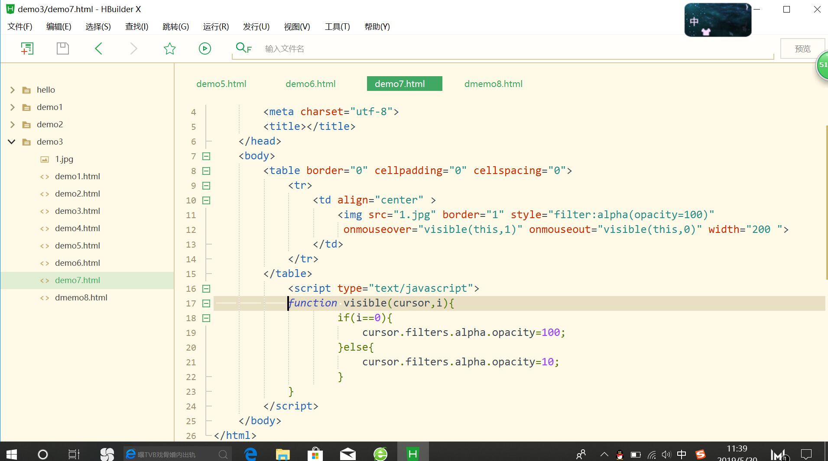Fold the table tag at line 8
Image resolution: width=828 pixels, height=461 pixels.
206,171
